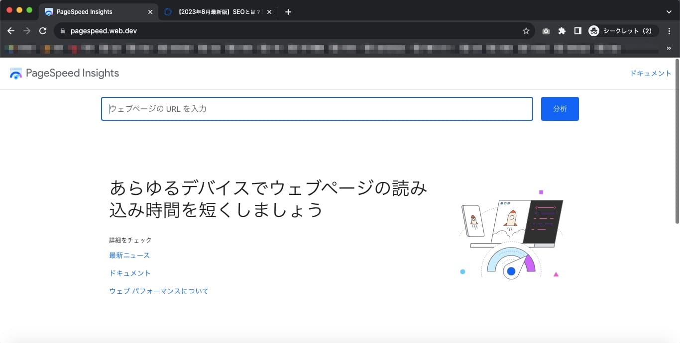Switch to the 【2023年8月最新版】SEOとは tab

click(x=219, y=12)
